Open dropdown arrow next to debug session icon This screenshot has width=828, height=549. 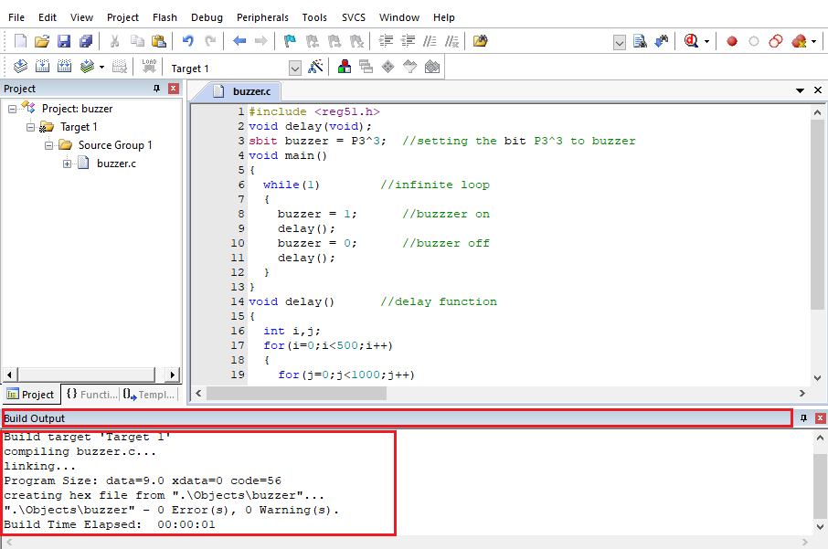706,42
